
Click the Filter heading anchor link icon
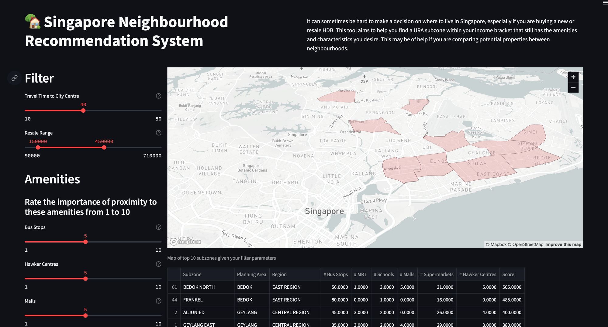14,78
